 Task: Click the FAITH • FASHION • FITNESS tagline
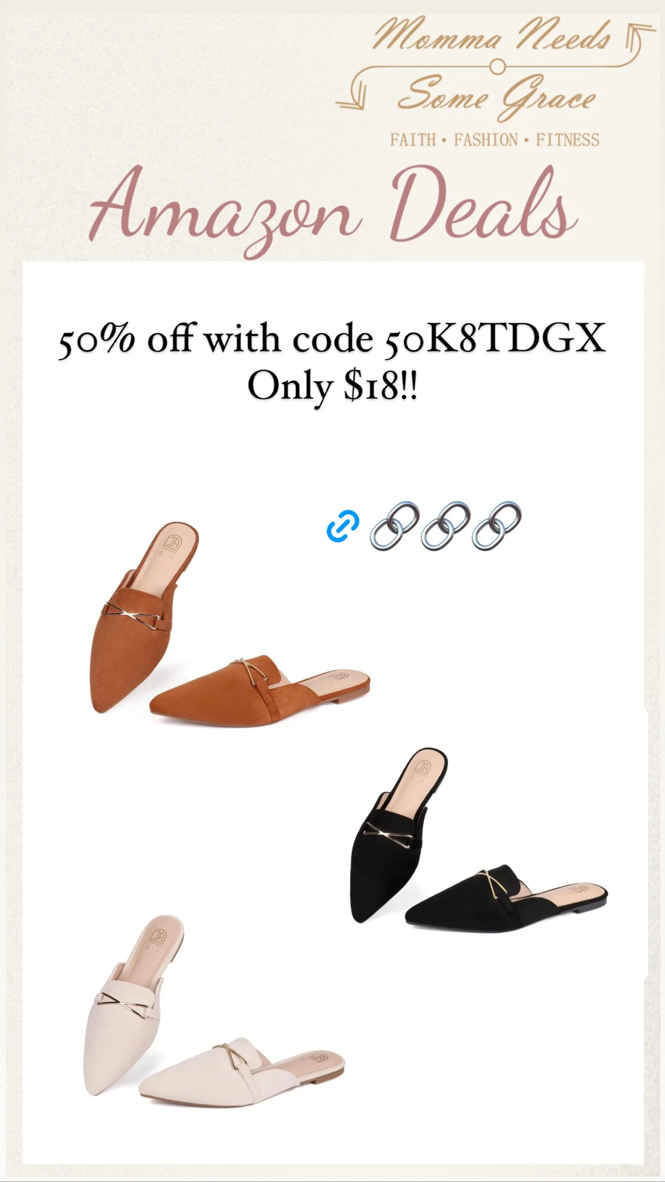(x=495, y=140)
